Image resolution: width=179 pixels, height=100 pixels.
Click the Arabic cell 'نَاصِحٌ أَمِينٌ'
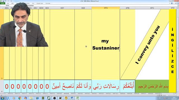coord(62,86)
